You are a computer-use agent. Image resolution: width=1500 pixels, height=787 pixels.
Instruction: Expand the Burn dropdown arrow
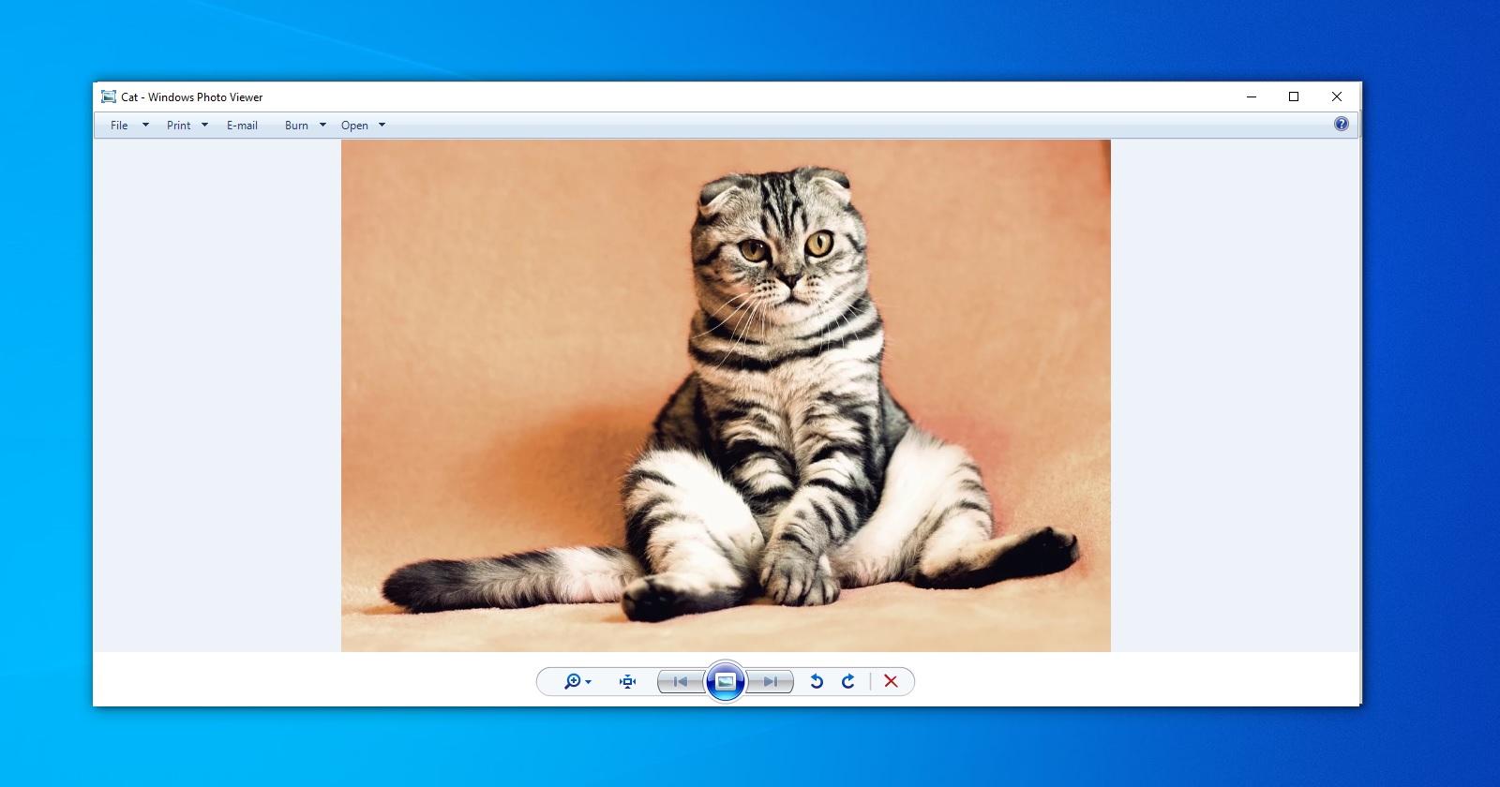tap(322, 125)
